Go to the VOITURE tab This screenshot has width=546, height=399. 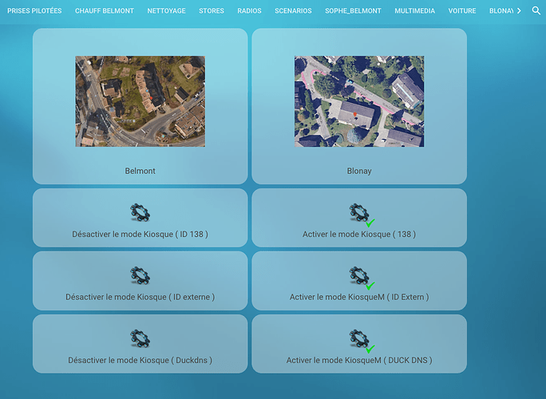point(462,11)
